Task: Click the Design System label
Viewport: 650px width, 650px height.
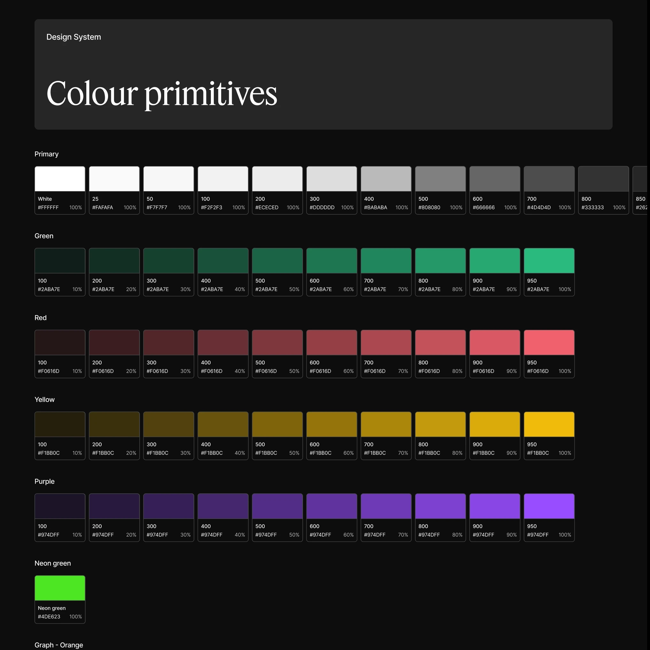Action: coord(74,37)
